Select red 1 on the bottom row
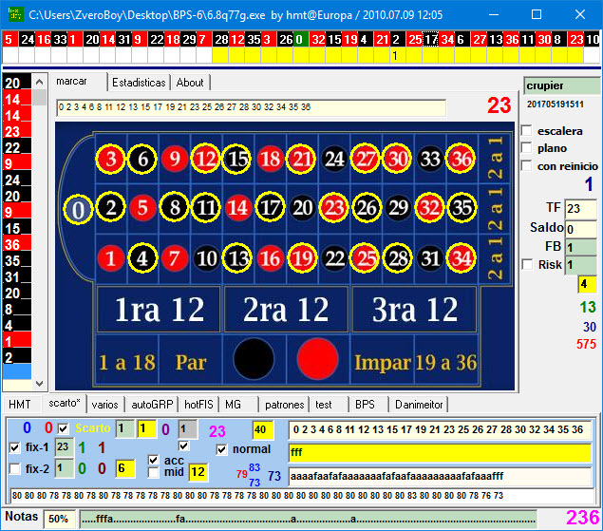This screenshot has width=603, height=531. [x=111, y=258]
